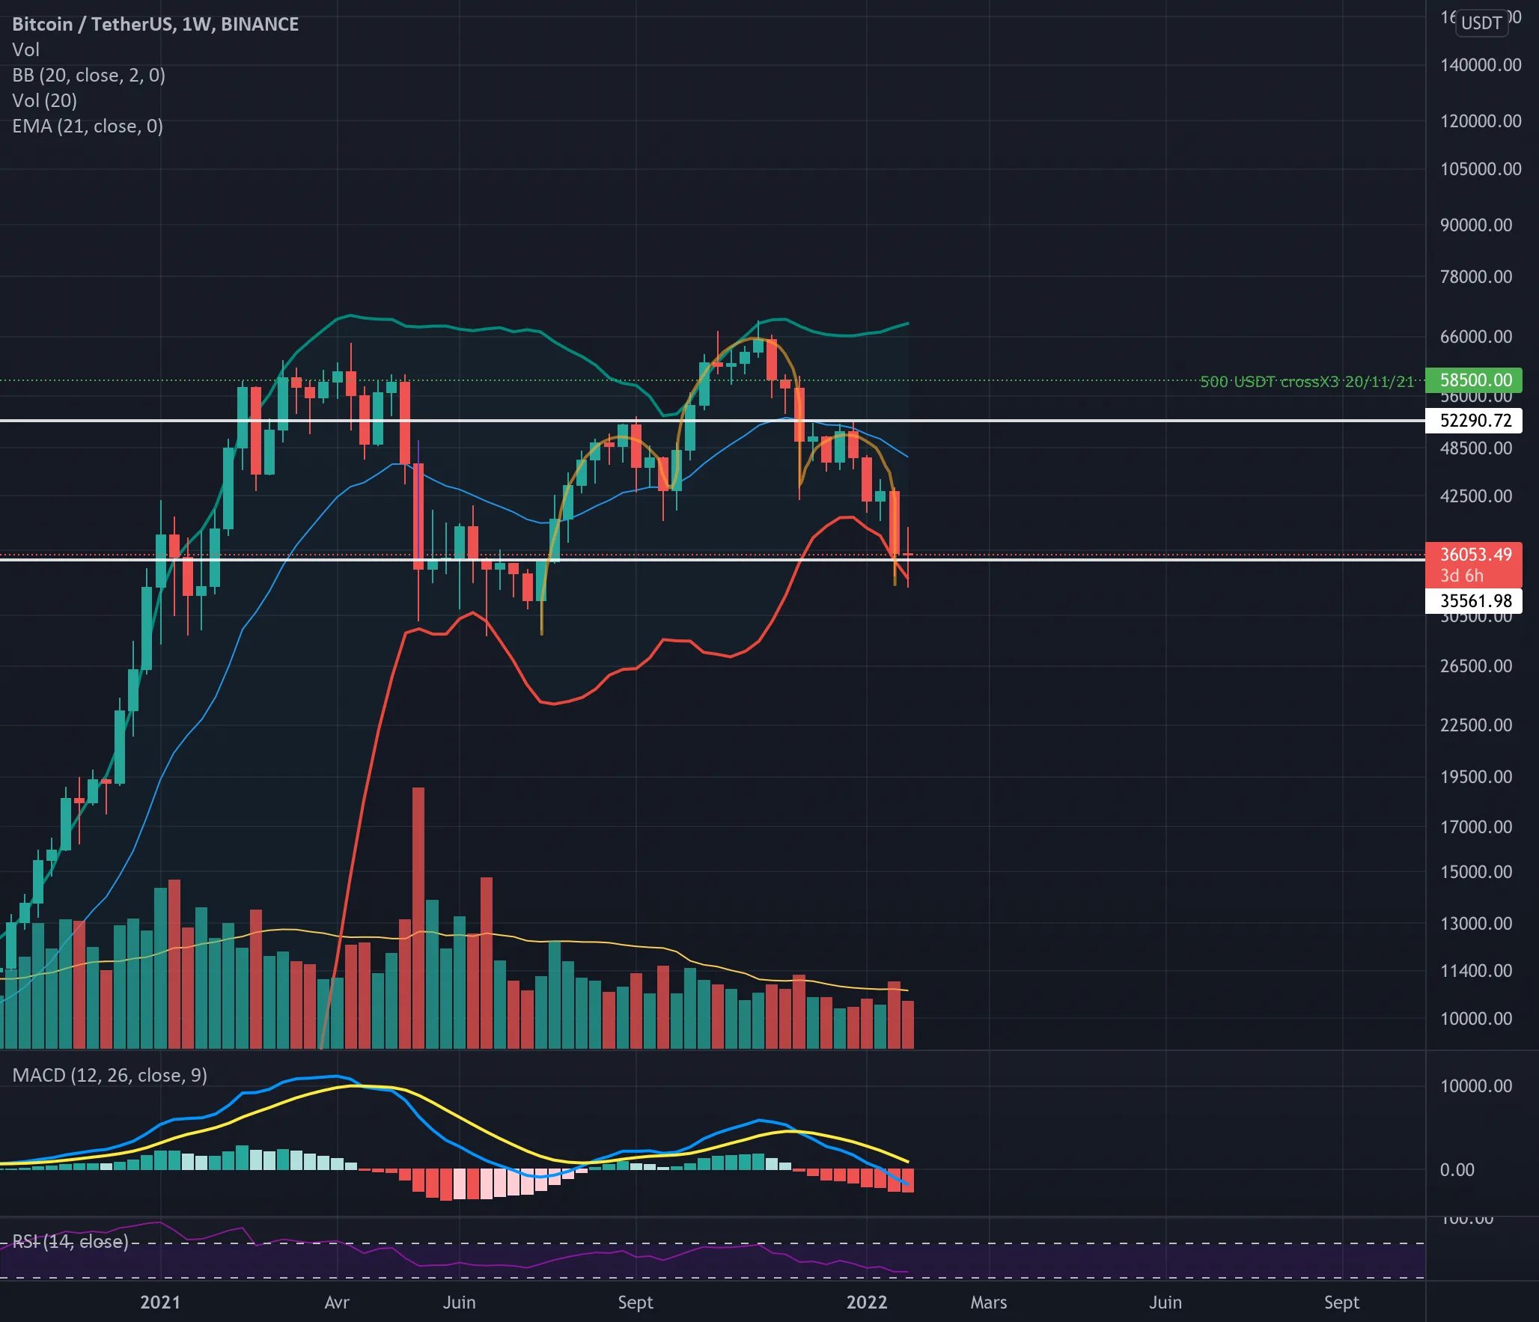Click the 19500.00 price axis label
This screenshot has width=1539, height=1322.
click(1476, 776)
